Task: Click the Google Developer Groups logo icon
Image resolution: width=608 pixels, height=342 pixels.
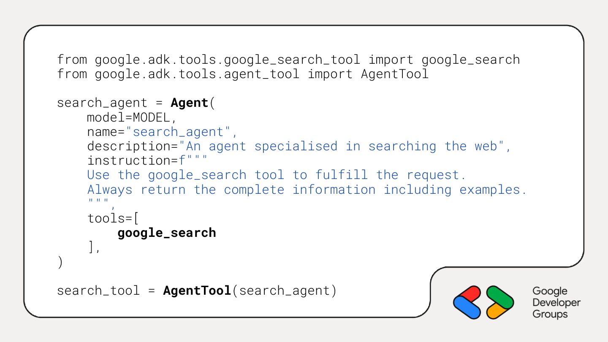Action: (483, 302)
